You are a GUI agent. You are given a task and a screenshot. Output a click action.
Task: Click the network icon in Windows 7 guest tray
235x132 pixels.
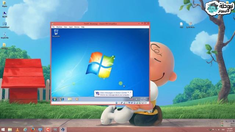[134, 99]
